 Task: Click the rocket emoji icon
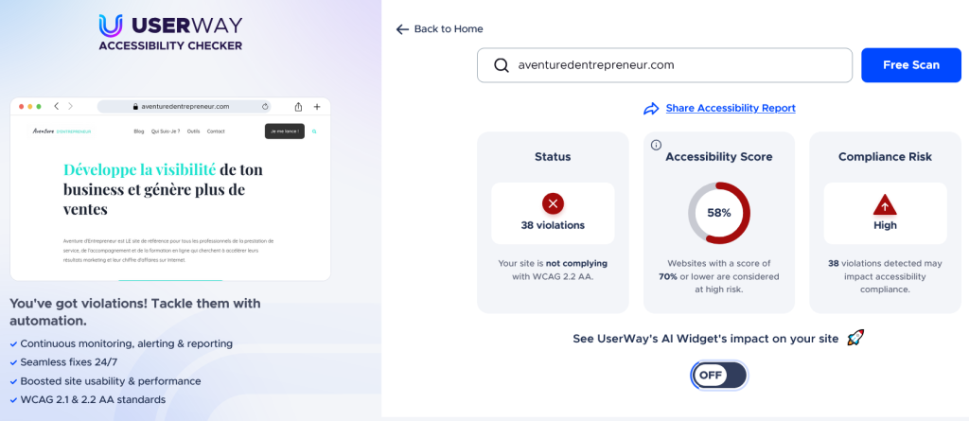855,338
